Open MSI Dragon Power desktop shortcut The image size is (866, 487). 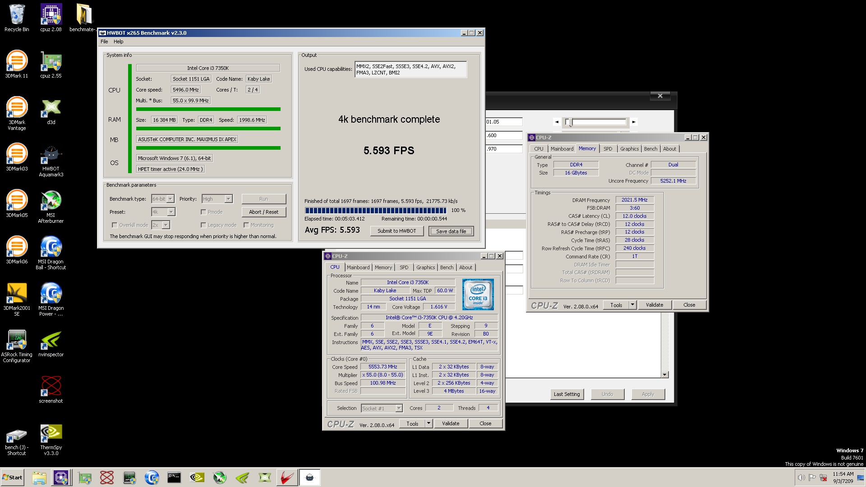(x=51, y=299)
